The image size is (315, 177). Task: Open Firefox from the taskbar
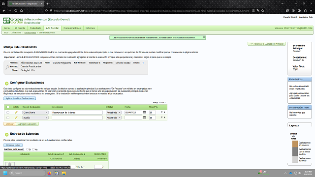pos(49,173)
